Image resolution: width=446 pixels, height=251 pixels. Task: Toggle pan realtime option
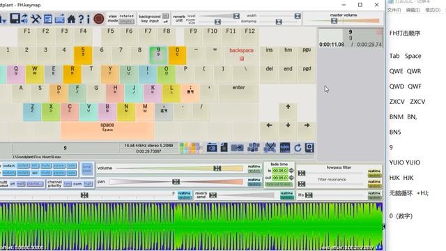[x=254, y=180]
